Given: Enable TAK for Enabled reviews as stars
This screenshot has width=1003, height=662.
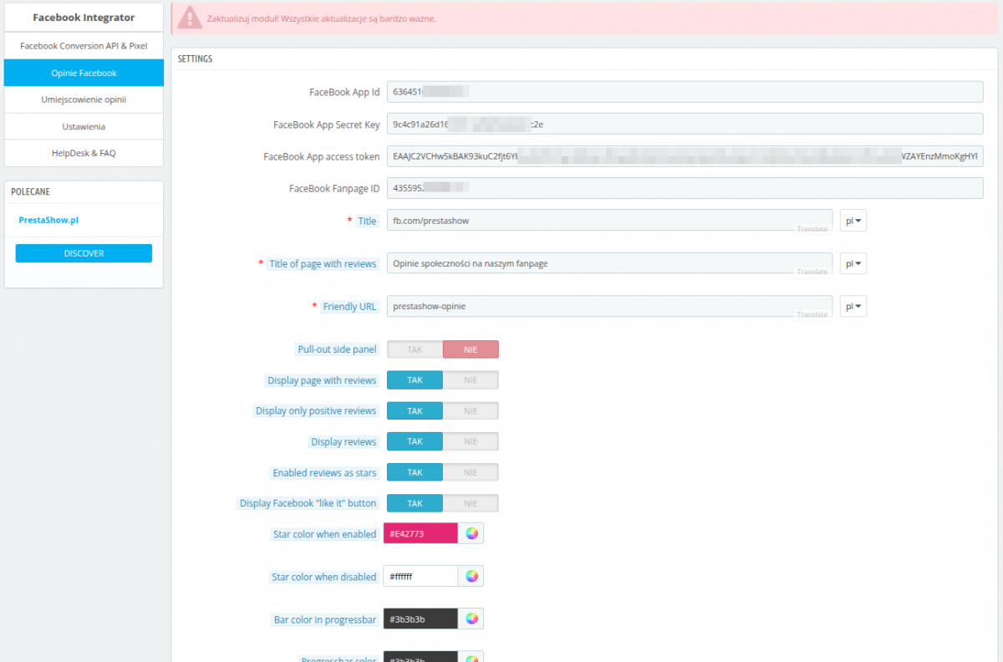Looking at the screenshot, I should (x=415, y=472).
